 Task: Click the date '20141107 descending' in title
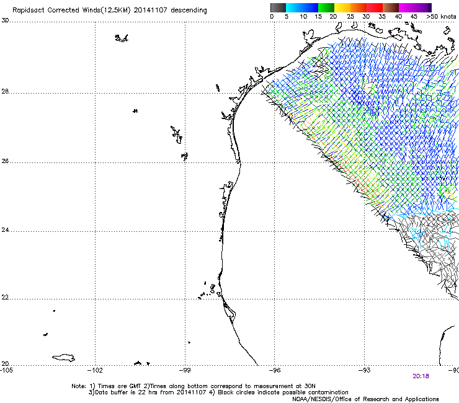click(170, 11)
